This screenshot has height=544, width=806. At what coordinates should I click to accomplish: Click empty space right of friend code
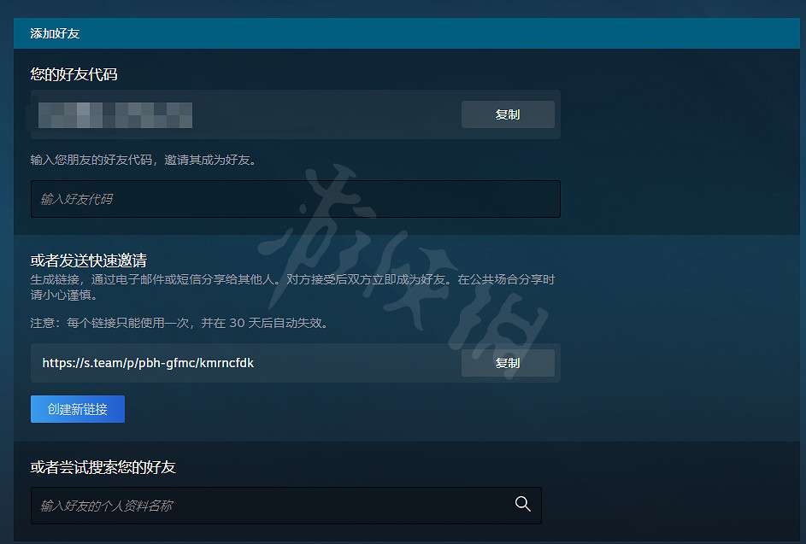click(327, 114)
